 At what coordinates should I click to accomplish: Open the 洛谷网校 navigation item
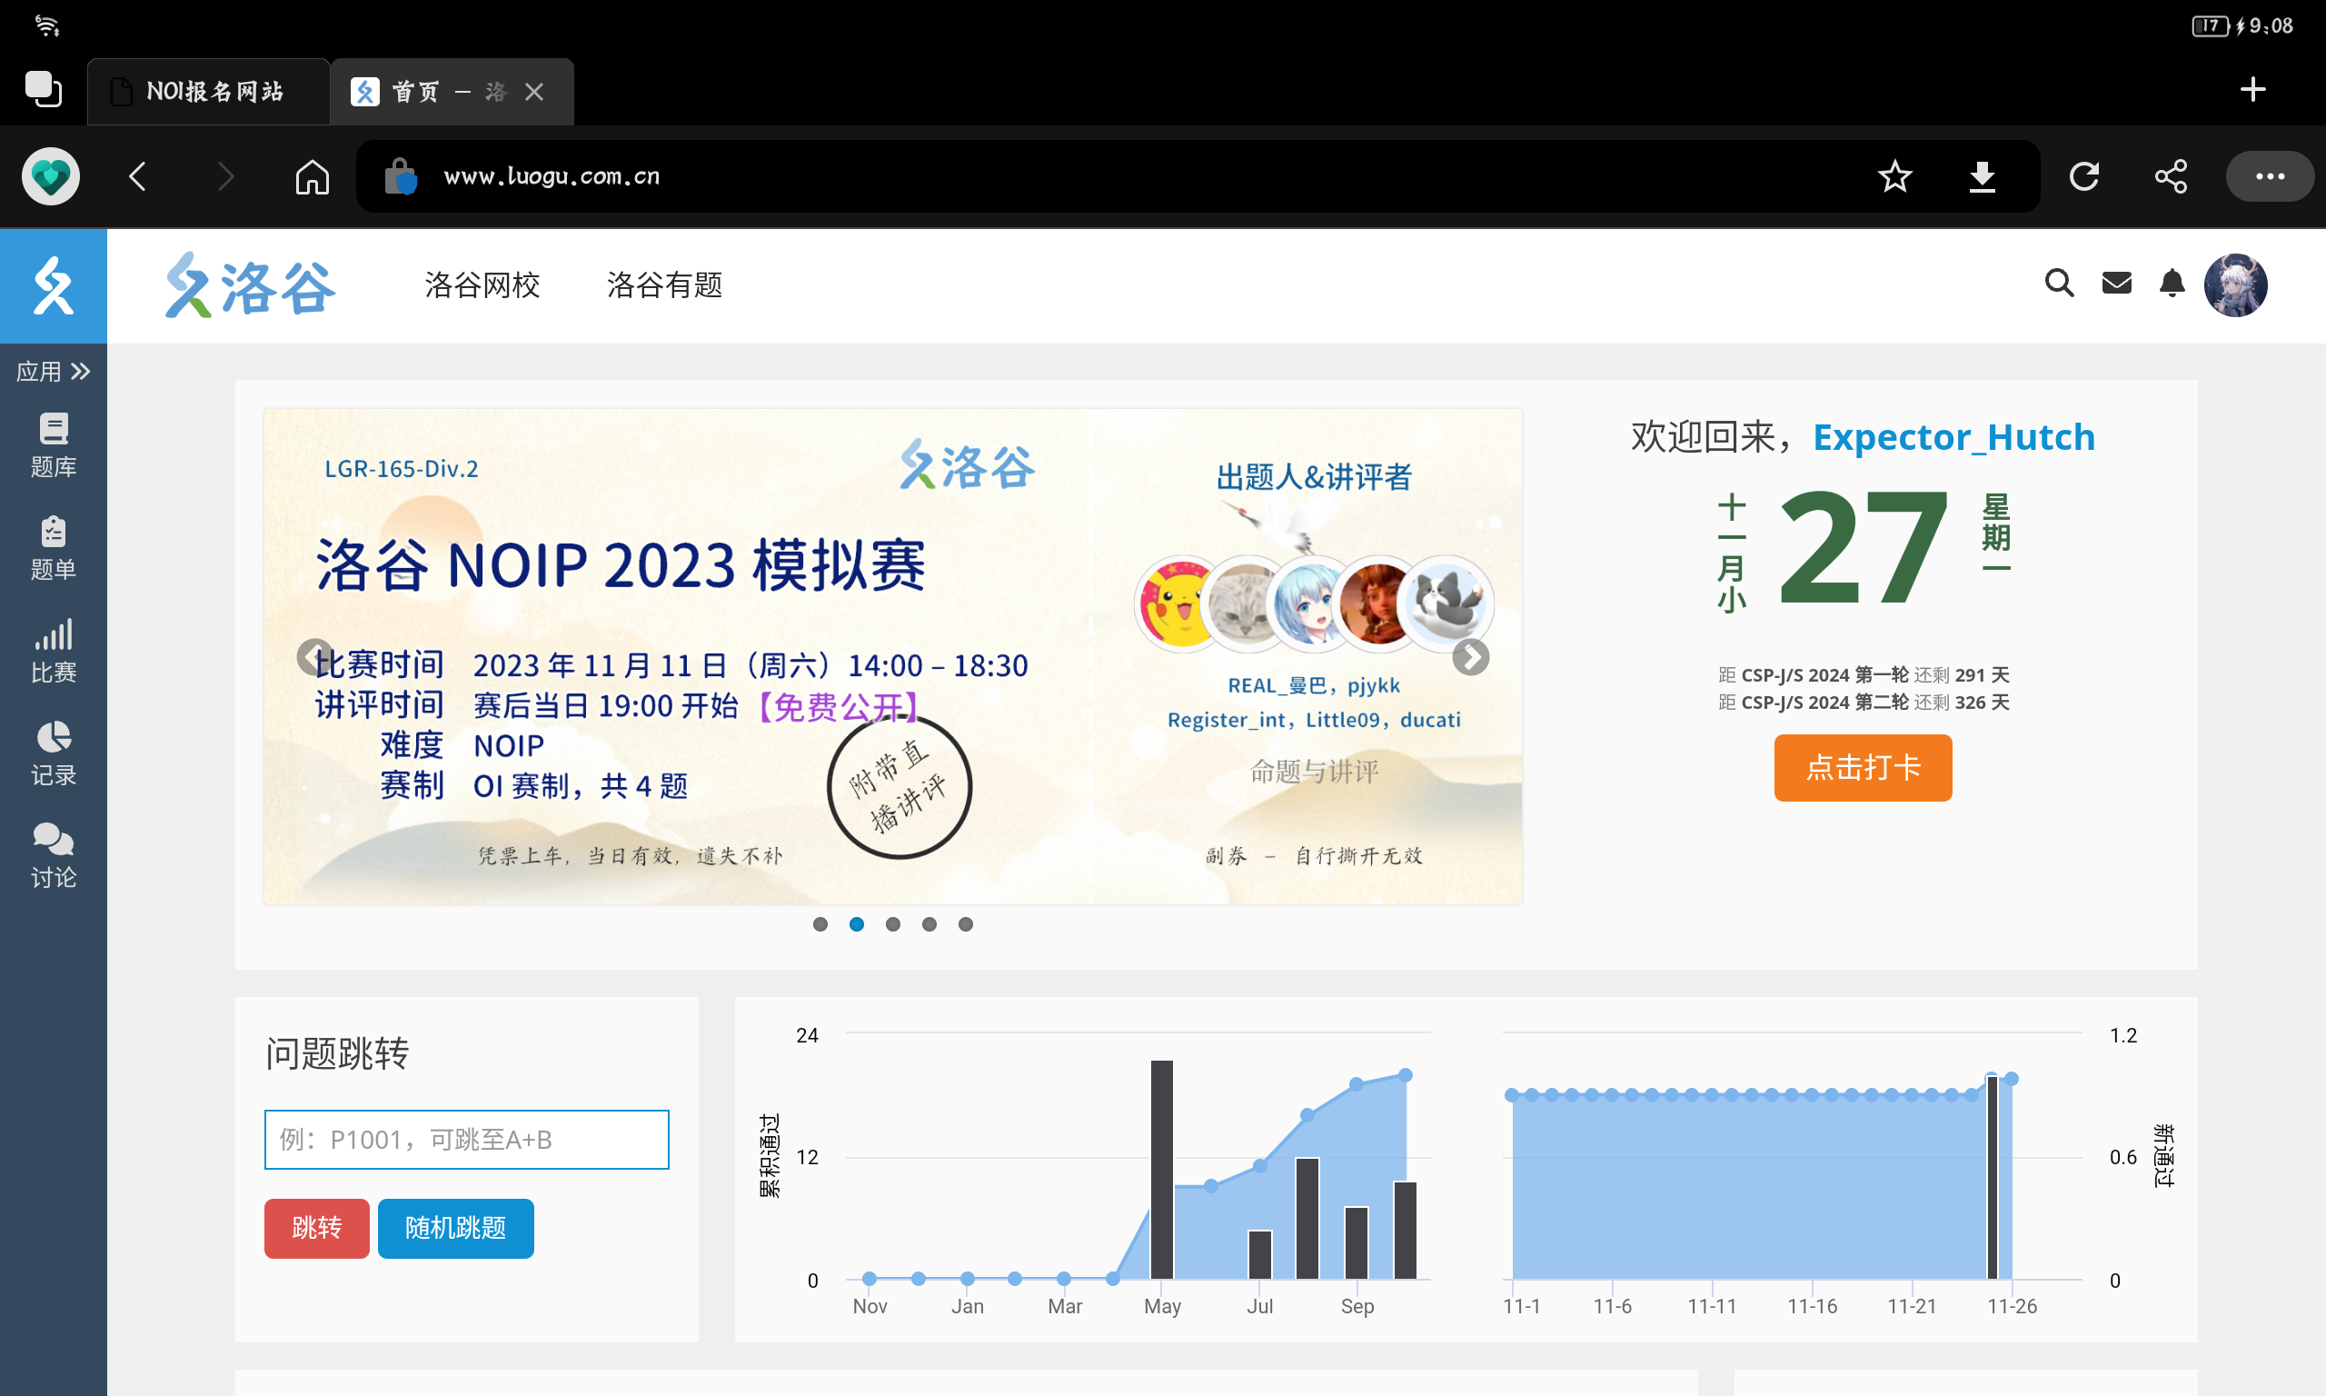pos(482,284)
